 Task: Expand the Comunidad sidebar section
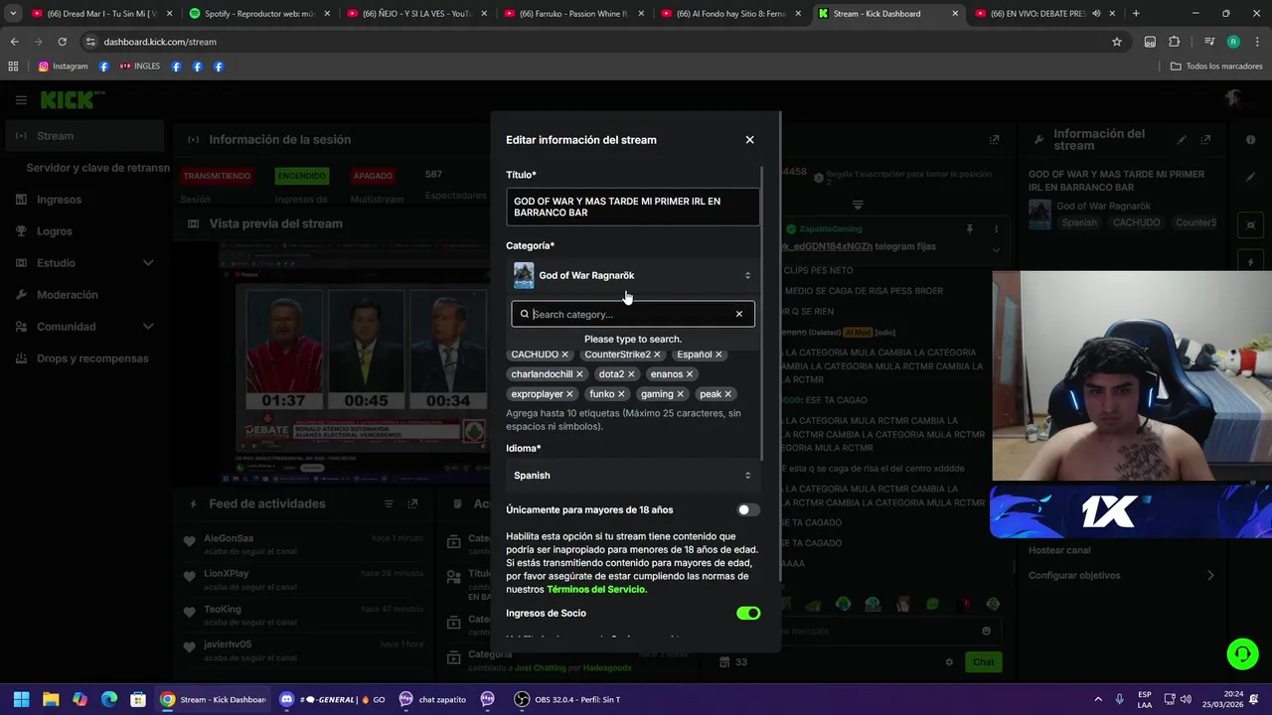point(148,327)
